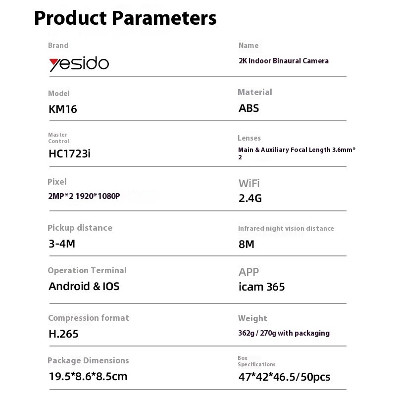Click the Yesido brand logo
The image size is (396, 396).
coord(79,64)
